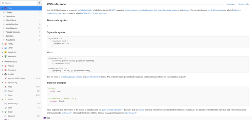Open the three-dot menu next to search
The width and height of the screenshot is (252, 120).
click(39, 3)
